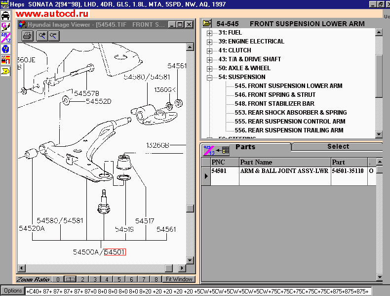Click the Options button
This screenshot has width=390, height=296.
pos(13,291)
